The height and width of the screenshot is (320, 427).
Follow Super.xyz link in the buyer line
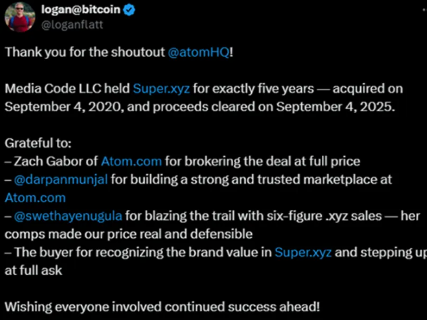303,252
